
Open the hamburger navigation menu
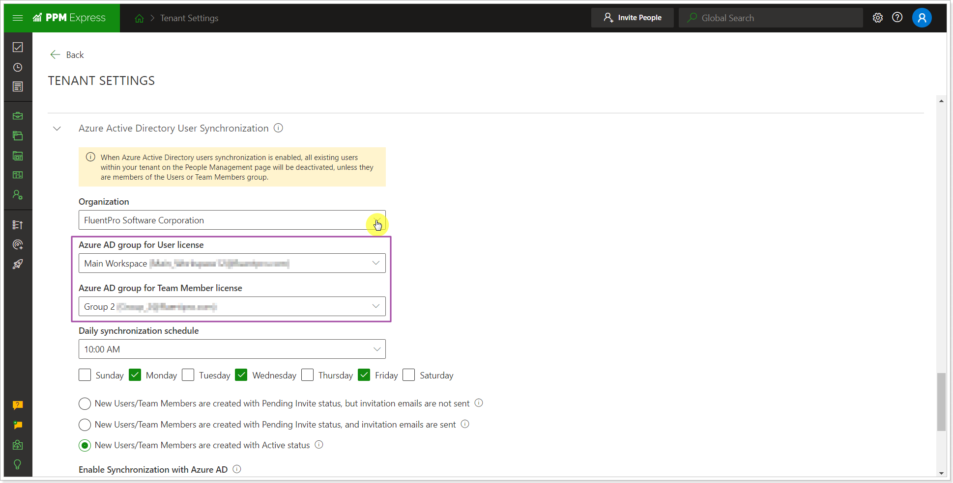(x=18, y=18)
